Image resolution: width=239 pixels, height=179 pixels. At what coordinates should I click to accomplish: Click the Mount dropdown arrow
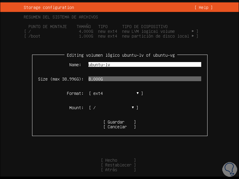(x=133, y=108)
